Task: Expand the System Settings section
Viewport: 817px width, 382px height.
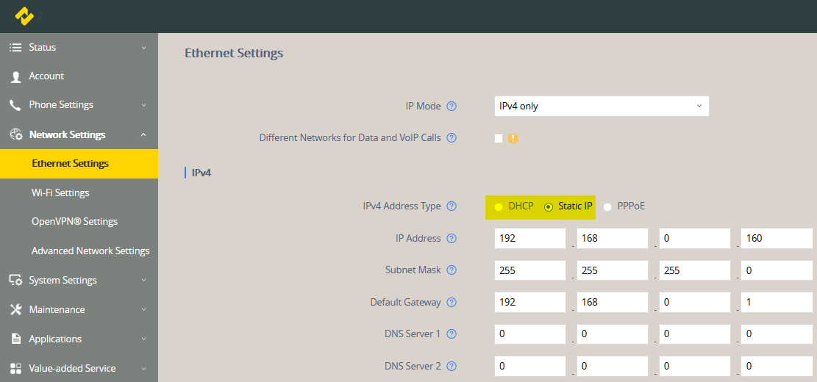Action: [79, 280]
